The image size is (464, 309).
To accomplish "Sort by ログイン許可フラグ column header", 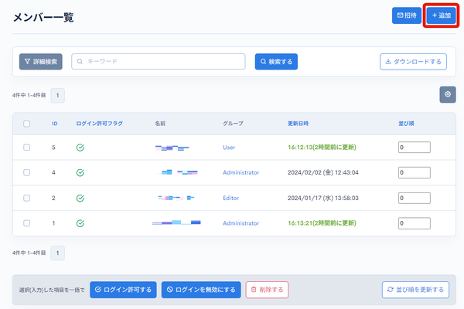I will (100, 124).
